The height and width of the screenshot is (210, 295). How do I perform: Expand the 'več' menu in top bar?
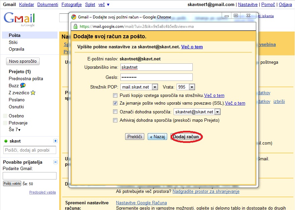104,4
